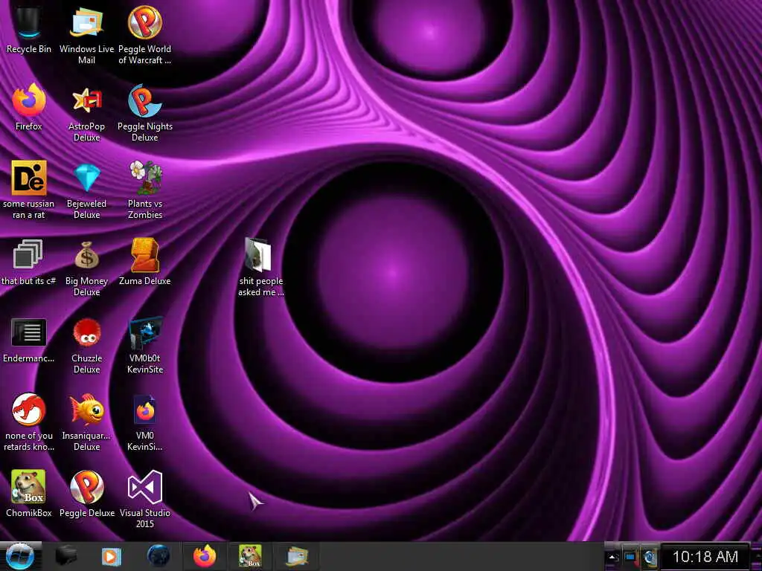The width and height of the screenshot is (762, 571).
Task: Click the 'that but its c#' icon
Action: point(28,262)
